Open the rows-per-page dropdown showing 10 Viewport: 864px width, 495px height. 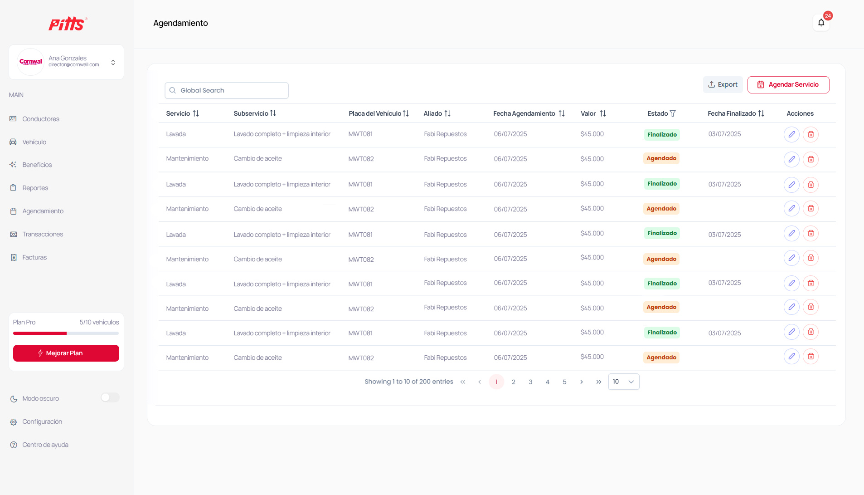pyautogui.click(x=623, y=382)
